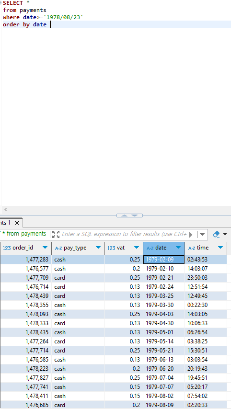
Task: Select the pay_type column header
Action: [78, 248]
